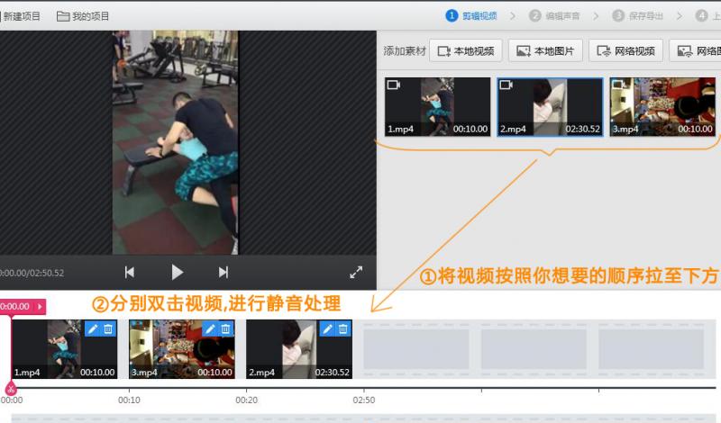Select 3.mp4 clip on timeline
The height and width of the screenshot is (423, 721).
point(182,349)
